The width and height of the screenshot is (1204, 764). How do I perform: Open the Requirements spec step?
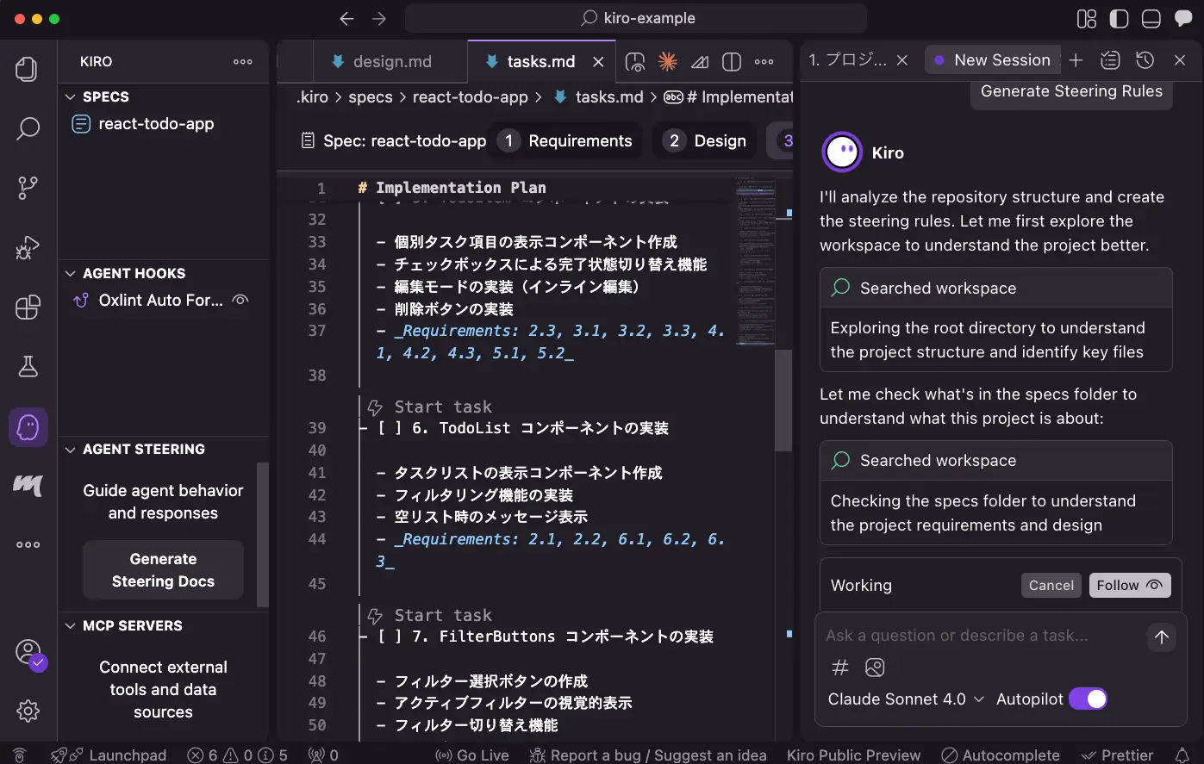coord(569,141)
